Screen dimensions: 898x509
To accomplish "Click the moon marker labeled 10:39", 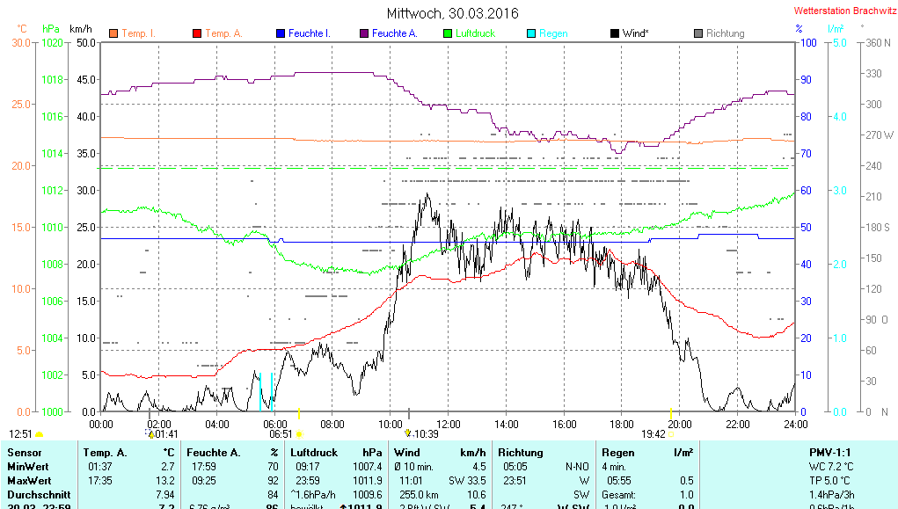I will point(408,433).
